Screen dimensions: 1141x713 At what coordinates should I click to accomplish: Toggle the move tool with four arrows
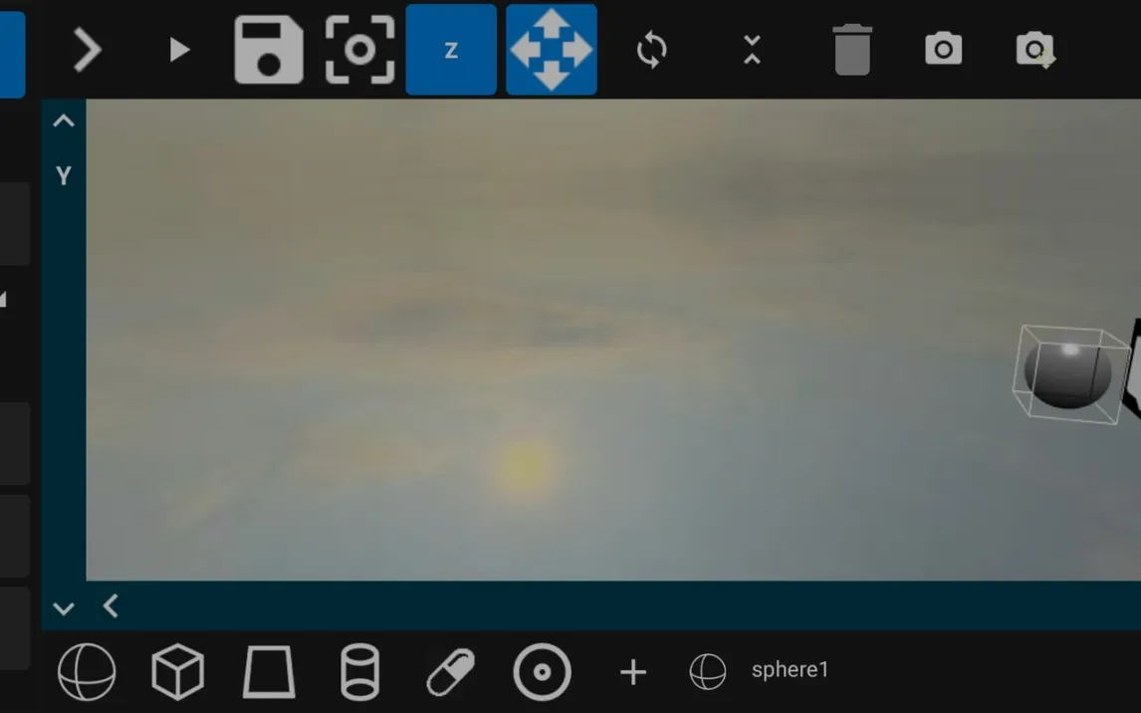(552, 50)
